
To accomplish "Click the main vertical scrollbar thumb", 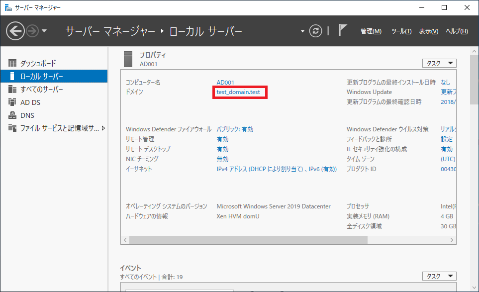I will tap(474, 80).
